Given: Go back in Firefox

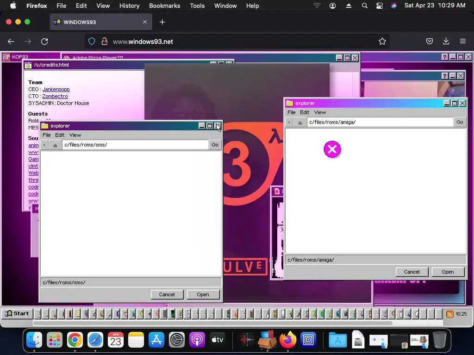Looking at the screenshot, I should coord(11,42).
